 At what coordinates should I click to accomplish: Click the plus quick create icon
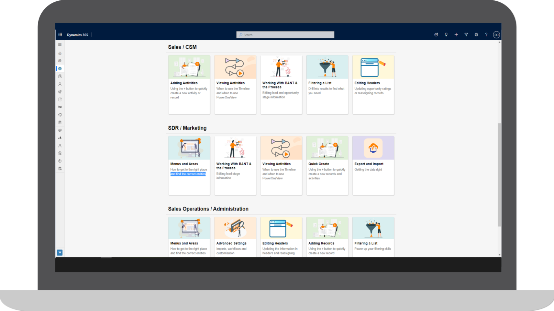(456, 35)
